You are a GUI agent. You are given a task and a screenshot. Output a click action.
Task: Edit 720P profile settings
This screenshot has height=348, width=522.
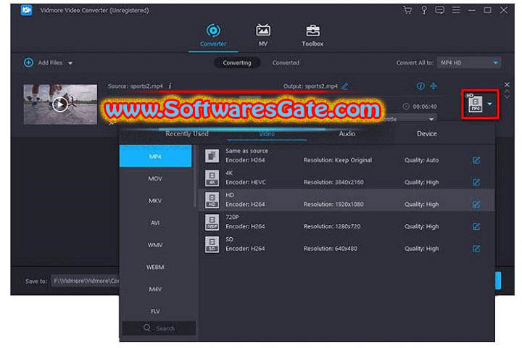click(x=476, y=226)
